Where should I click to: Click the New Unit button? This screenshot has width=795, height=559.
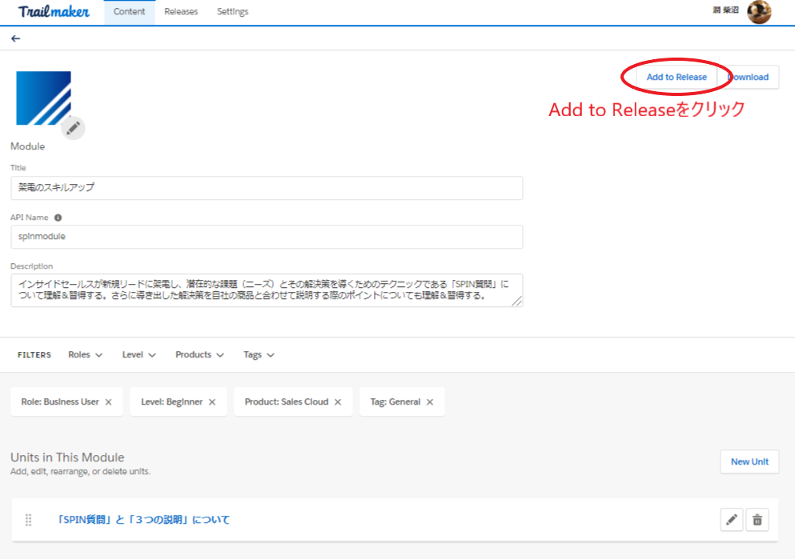(x=749, y=461)
